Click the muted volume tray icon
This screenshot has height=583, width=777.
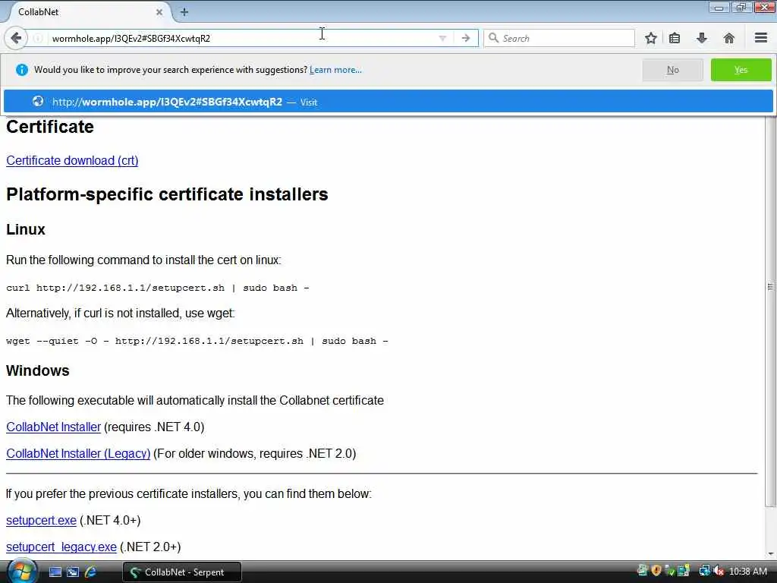[x=718, y=572]
